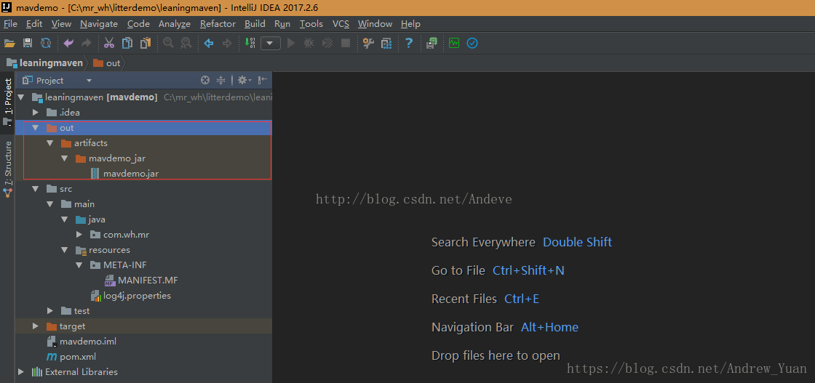Viewport: 815px width, 383px height.
Task: Open Settings via wrench icon
Action: click(368, 43)
